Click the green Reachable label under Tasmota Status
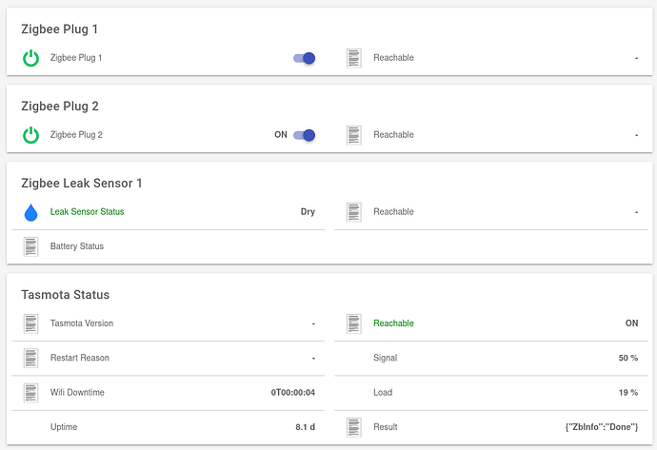Image resolution: width=657 pixels, height=450 pixels. pos(393,323)
